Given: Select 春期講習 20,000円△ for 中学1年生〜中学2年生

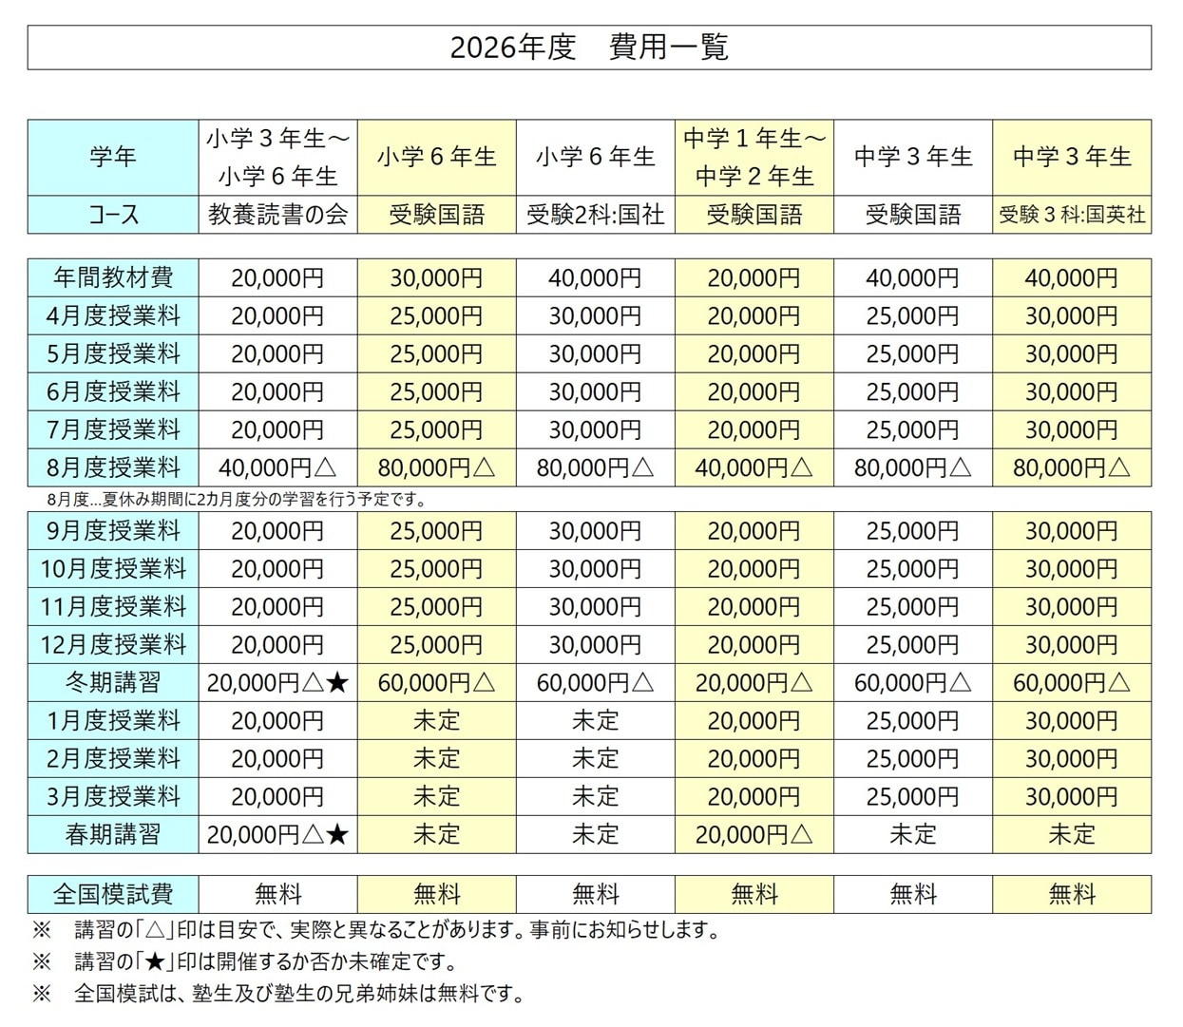Looking at the screenshot, I should [754, 835].
